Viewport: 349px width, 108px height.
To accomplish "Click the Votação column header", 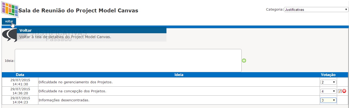I will tap(328, 75).
